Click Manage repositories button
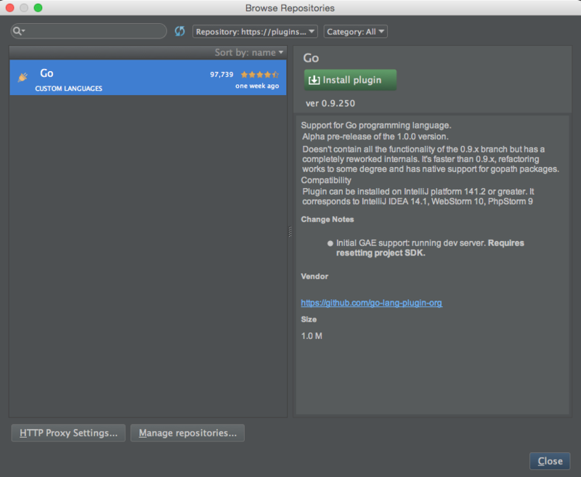This screenshot has height=477, width=581. pyautogui.click(x=187, y=433)
